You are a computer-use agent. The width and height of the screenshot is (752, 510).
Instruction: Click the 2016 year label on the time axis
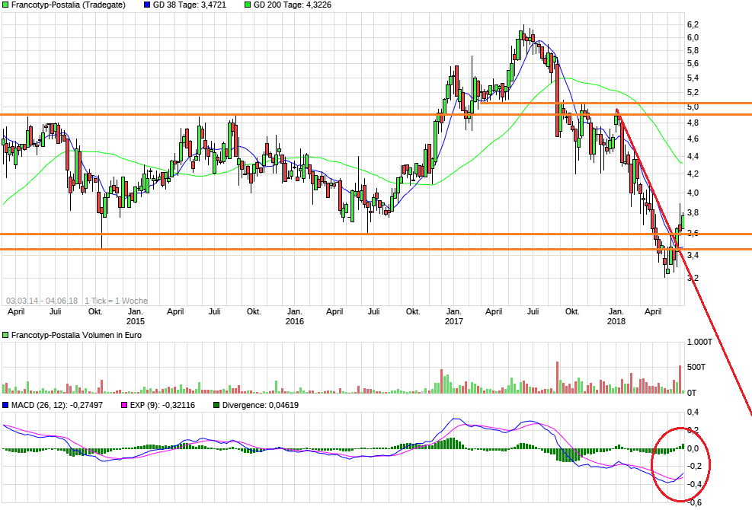[294, 321]
